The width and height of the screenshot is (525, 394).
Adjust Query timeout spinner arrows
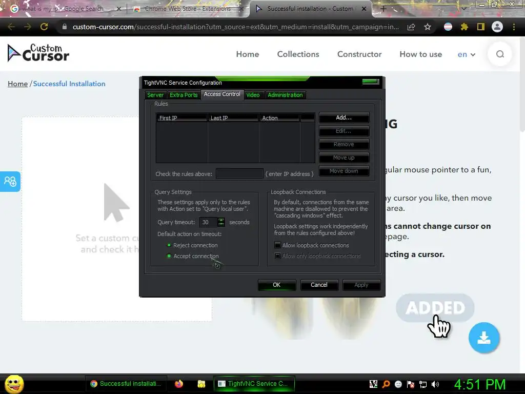[221, 222]
